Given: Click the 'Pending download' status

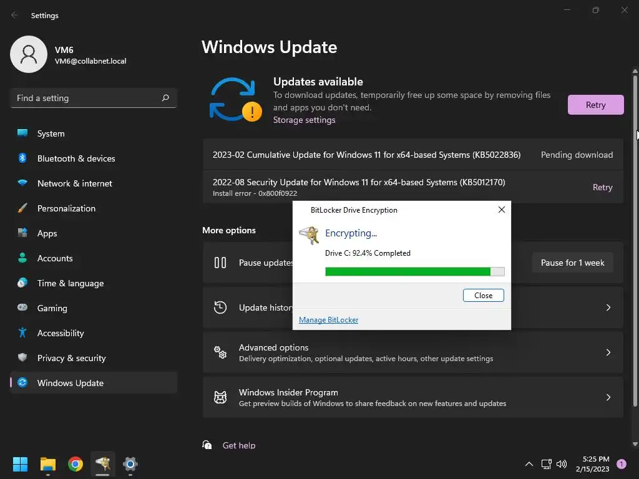Looking at the screenshot, I should click(x=577, y=155).
